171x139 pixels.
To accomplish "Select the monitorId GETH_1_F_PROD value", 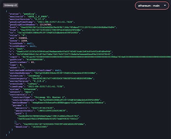I will [38, 16].
